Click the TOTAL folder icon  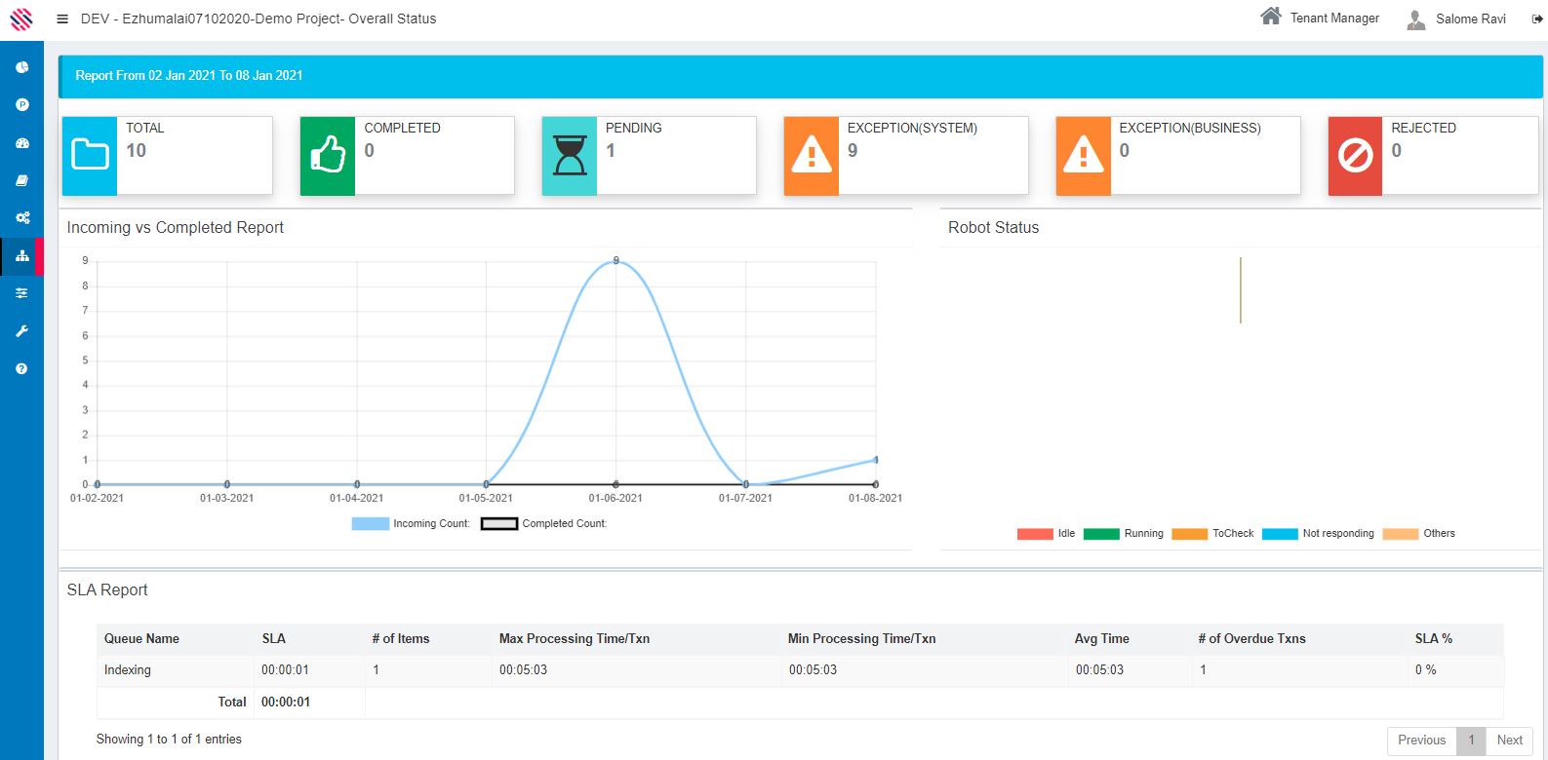[x=90, y=156]
